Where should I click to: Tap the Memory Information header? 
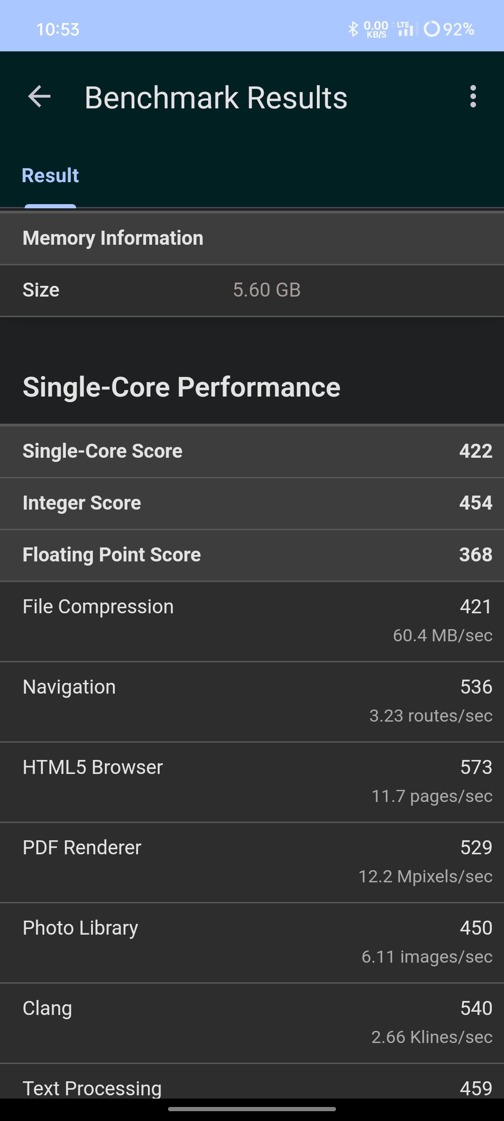252,238
